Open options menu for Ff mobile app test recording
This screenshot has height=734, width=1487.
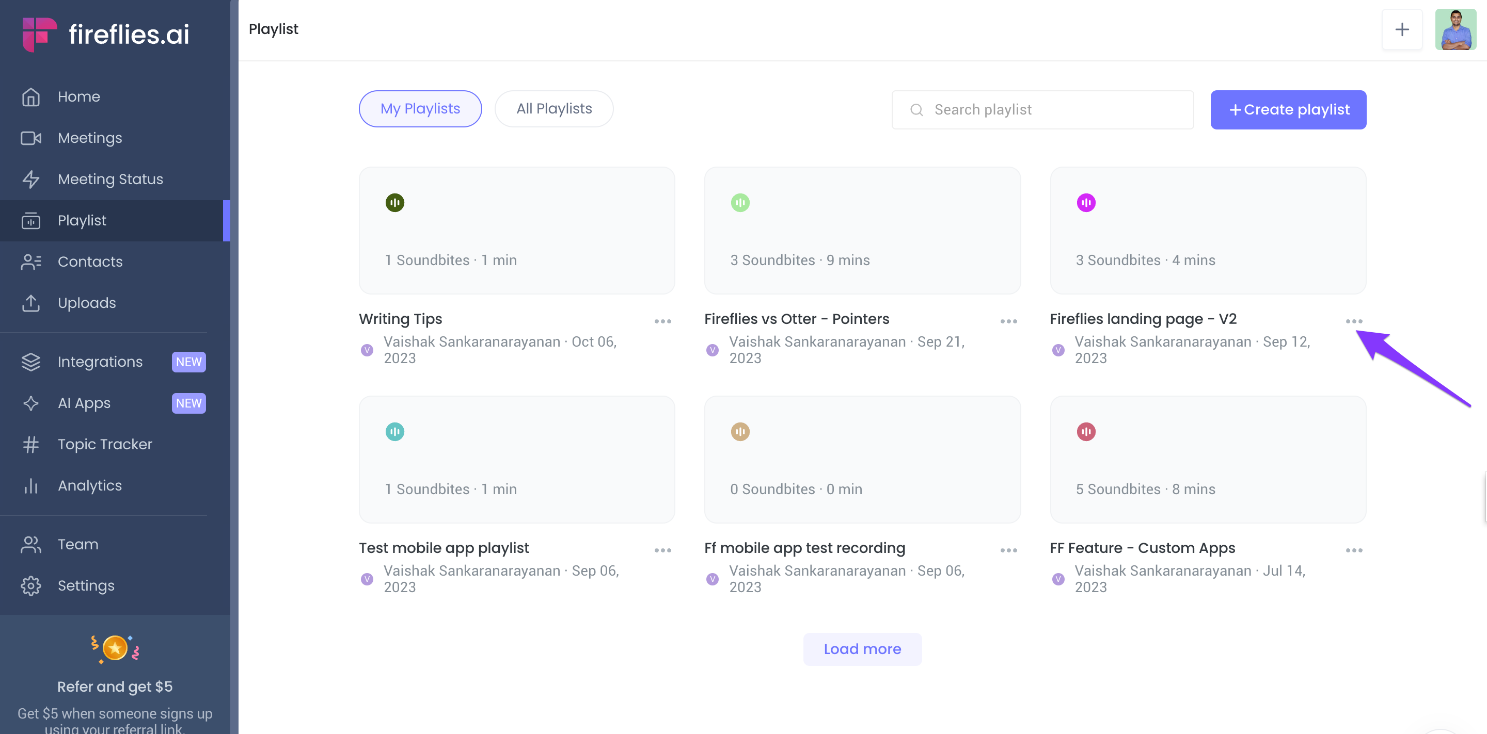pos(1008,551)
